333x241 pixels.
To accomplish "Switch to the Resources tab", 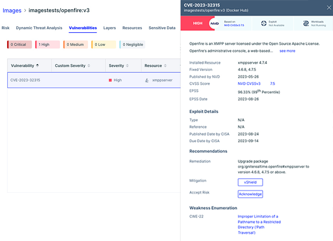I will pos(132,28).
